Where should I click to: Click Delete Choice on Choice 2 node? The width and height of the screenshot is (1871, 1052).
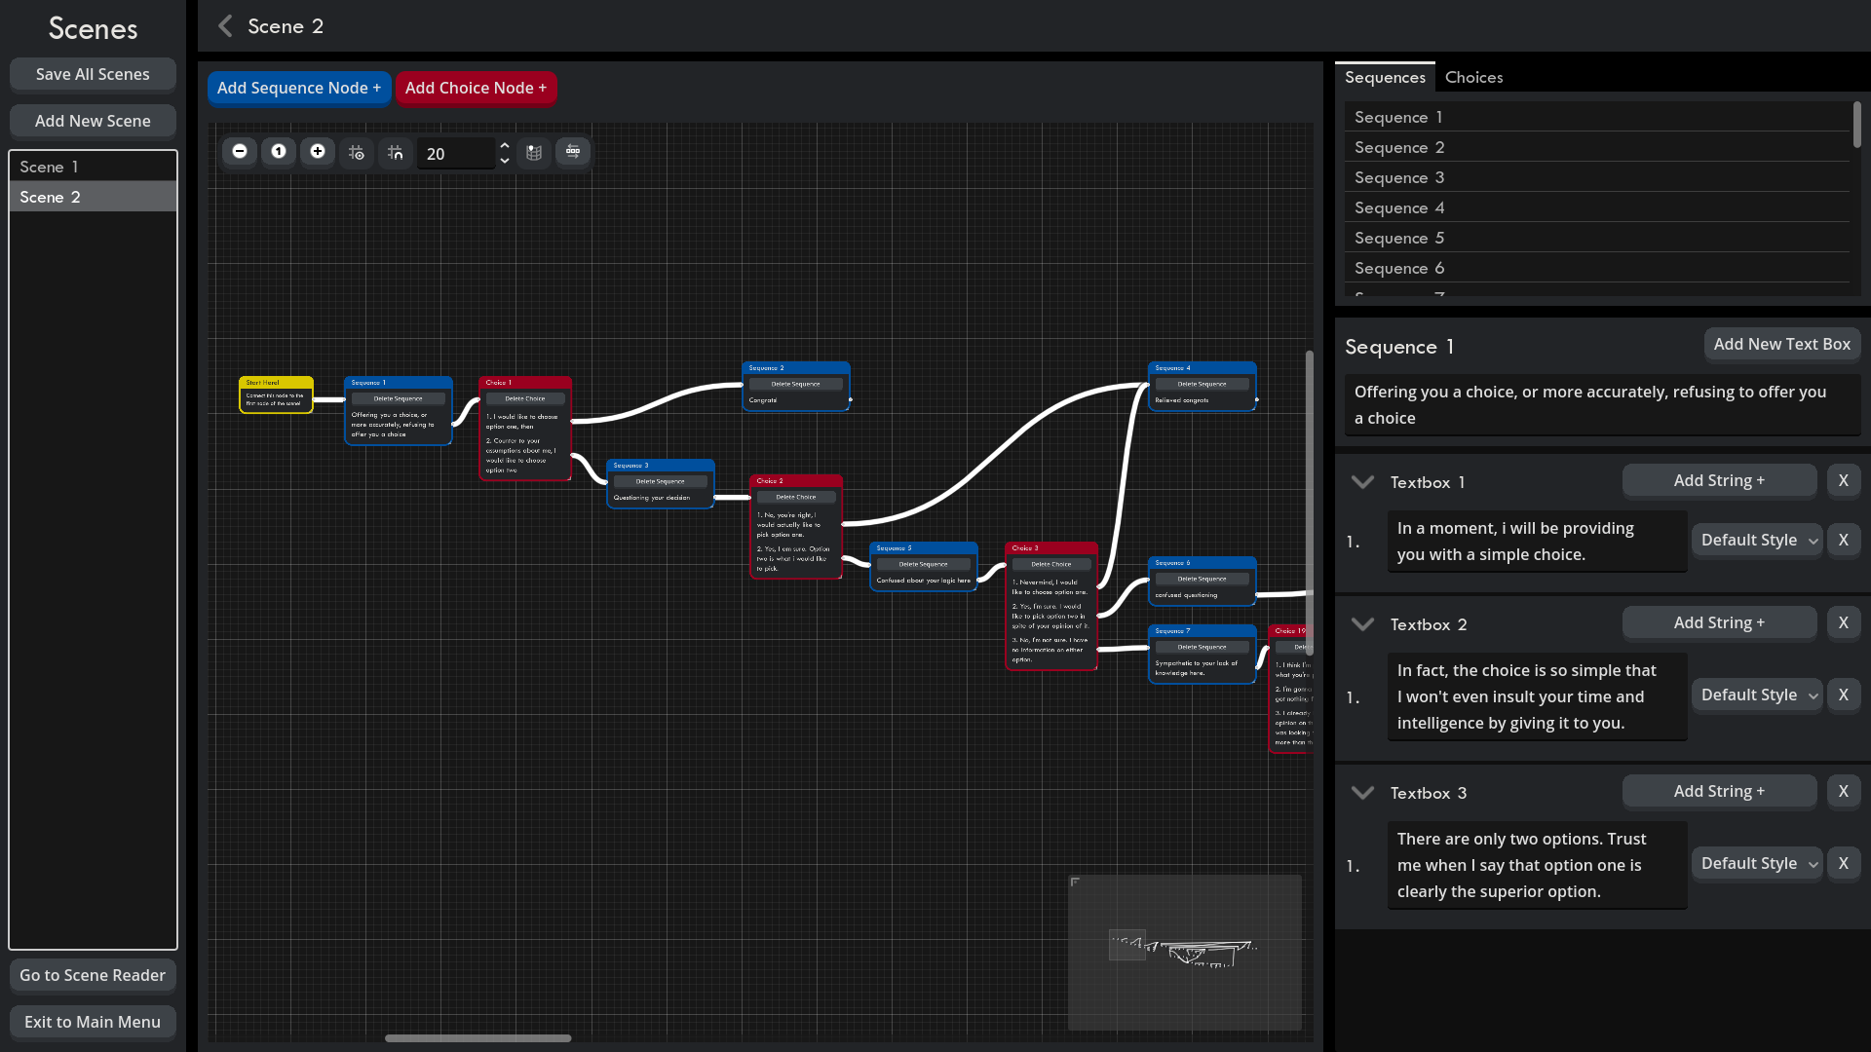click(x=796, y=497)
